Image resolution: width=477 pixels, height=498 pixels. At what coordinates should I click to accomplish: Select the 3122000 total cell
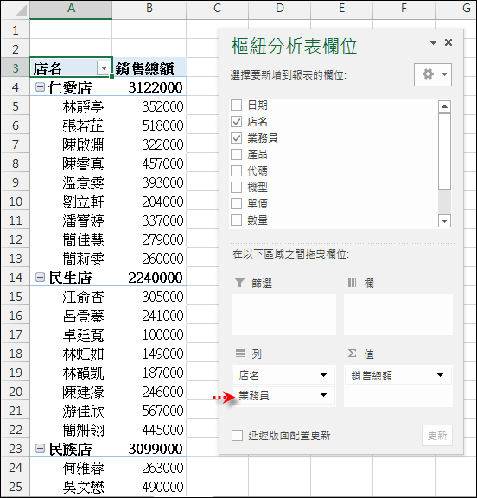tap(149, 87)
